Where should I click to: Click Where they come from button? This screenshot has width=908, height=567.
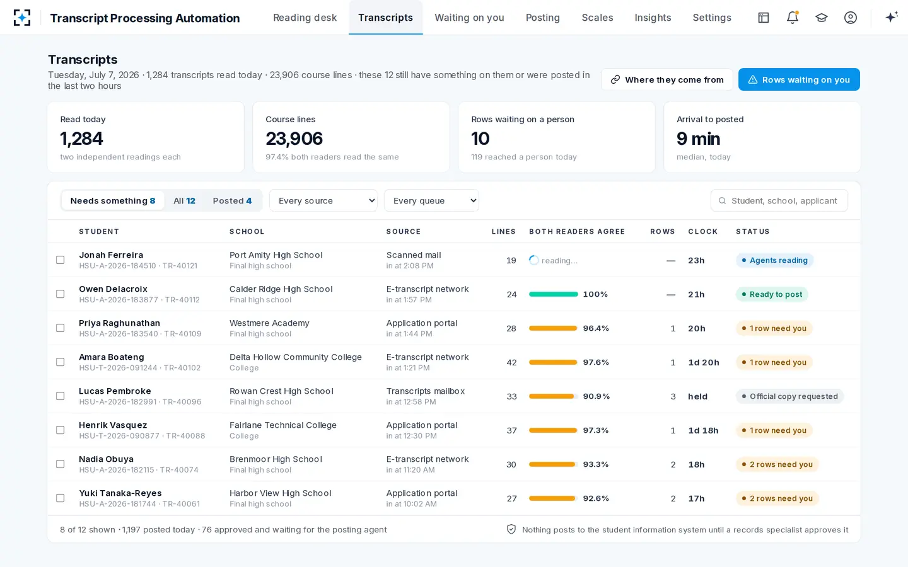[x=667, y=80]
